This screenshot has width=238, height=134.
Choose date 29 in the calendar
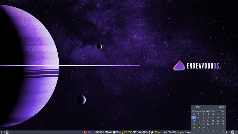(199, 127)
